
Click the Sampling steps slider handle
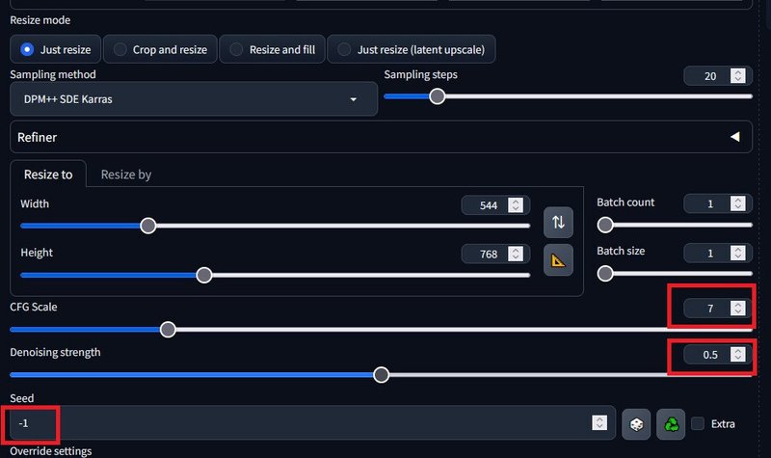438,95
